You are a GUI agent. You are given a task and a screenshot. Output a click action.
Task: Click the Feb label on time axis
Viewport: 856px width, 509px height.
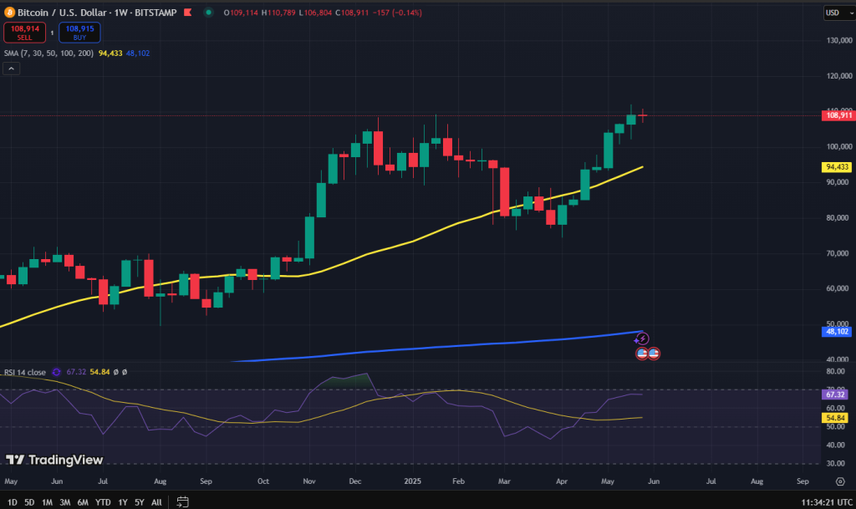(458, 481)
